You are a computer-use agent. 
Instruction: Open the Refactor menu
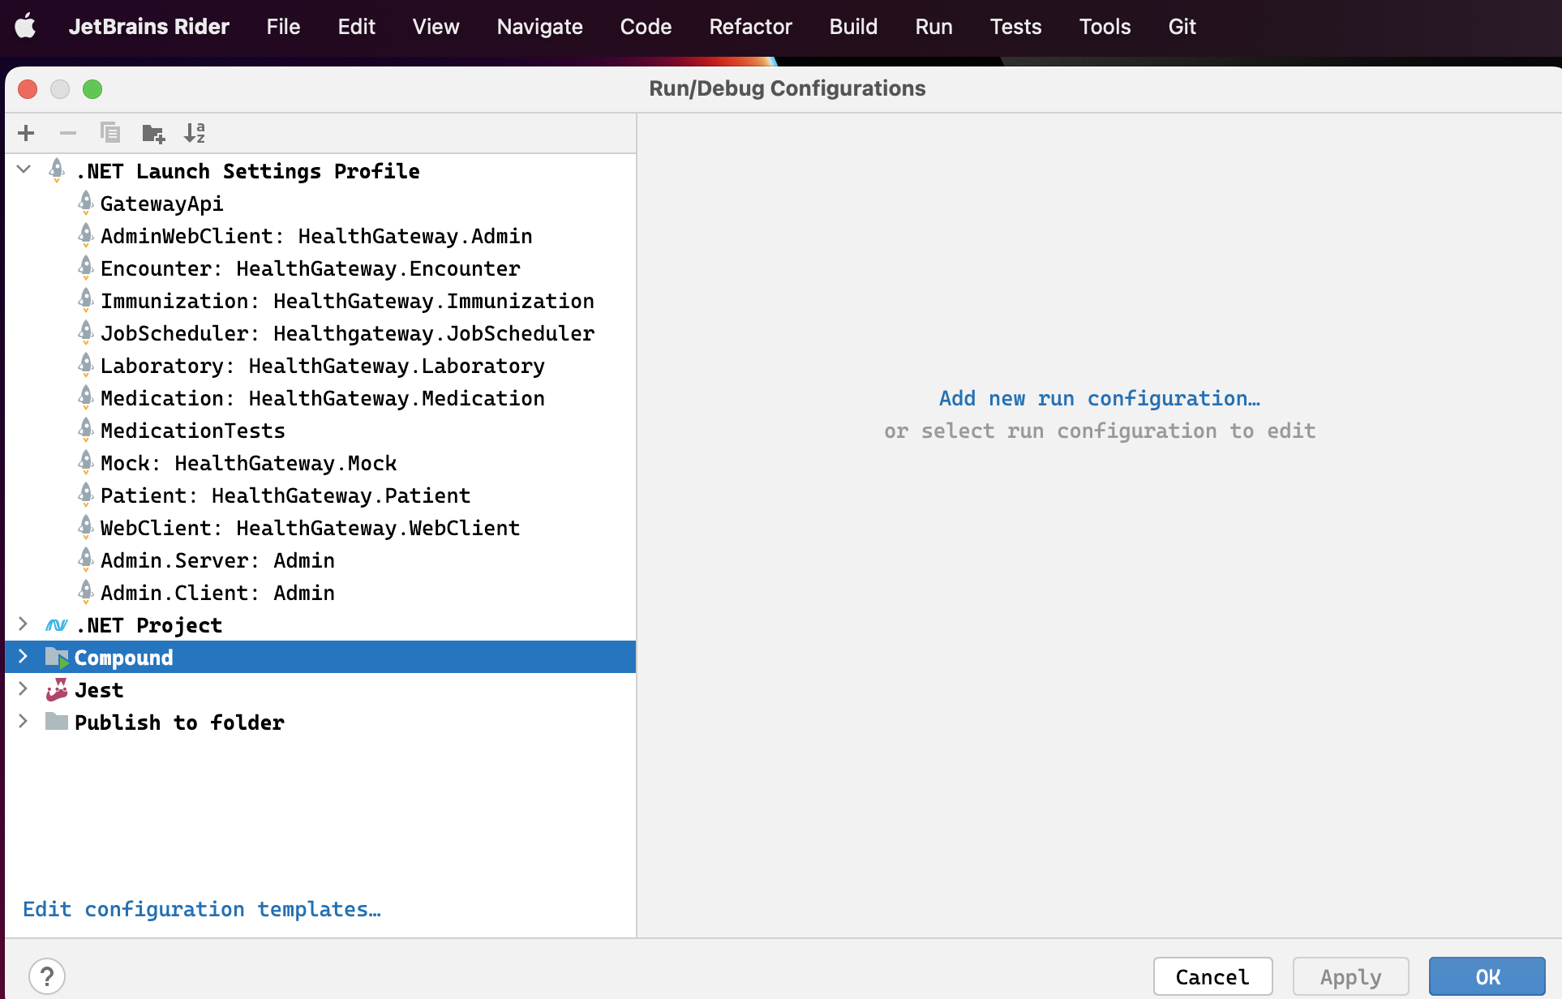point(750,27)
